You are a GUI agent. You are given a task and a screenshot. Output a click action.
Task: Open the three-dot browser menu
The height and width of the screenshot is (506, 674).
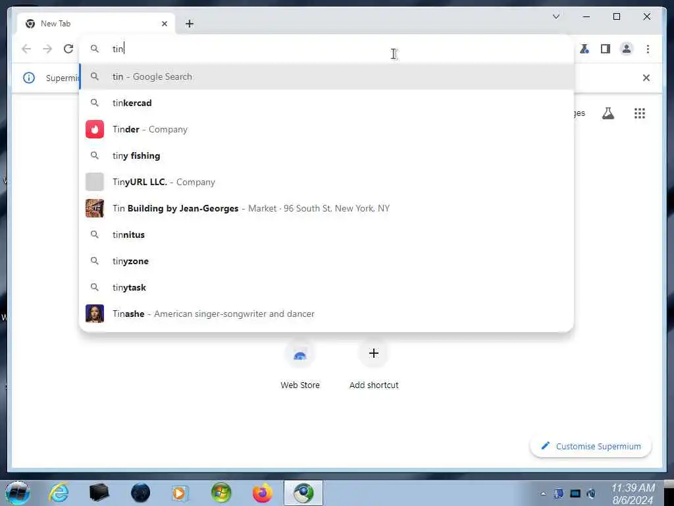pyautogui.click(x=648, y=49)
